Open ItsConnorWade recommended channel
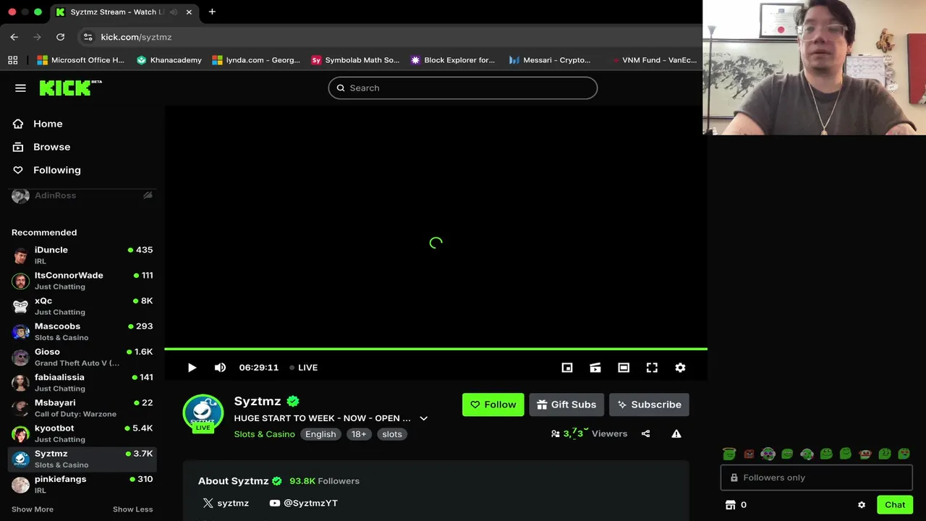 click(x=83, y=280)
